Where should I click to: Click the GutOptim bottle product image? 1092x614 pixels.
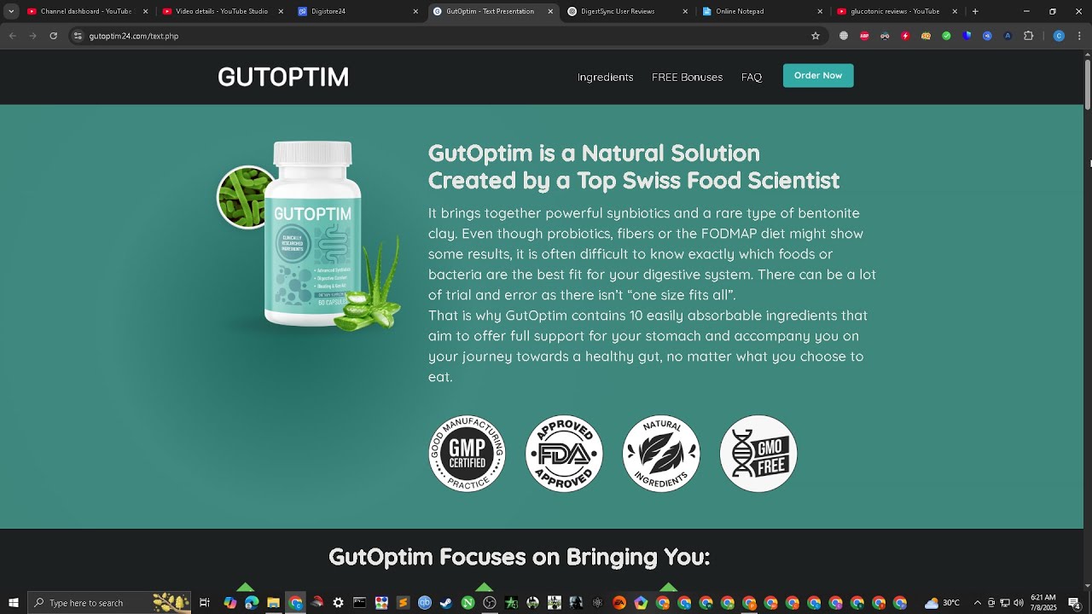coord(312,235)
